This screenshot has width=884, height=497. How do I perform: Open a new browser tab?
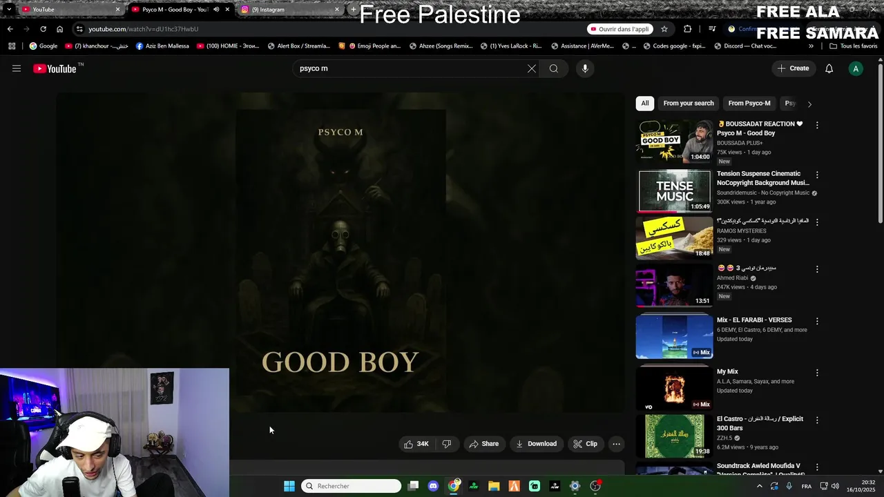[x=353, y=10]
